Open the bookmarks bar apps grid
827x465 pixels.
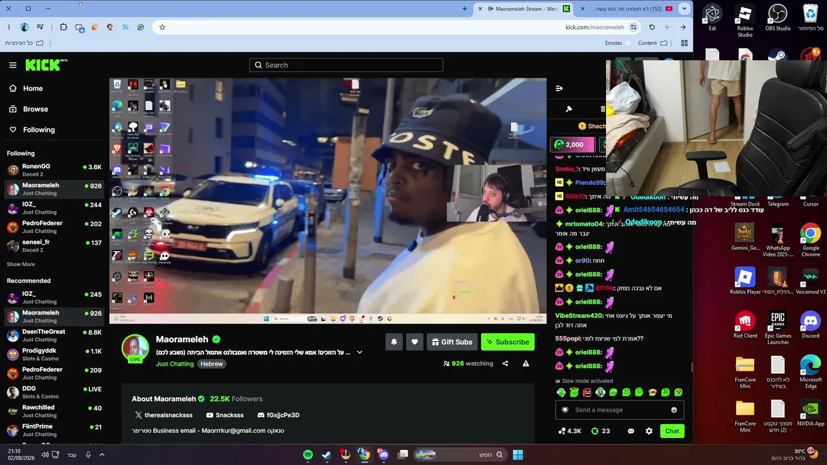[684, 43]
